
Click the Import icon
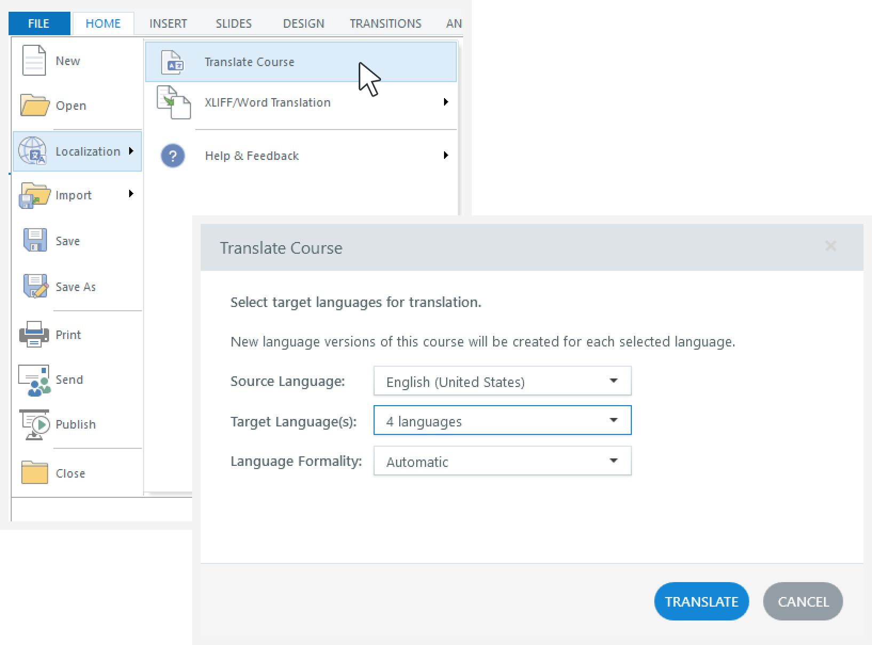tap(33, 195)
